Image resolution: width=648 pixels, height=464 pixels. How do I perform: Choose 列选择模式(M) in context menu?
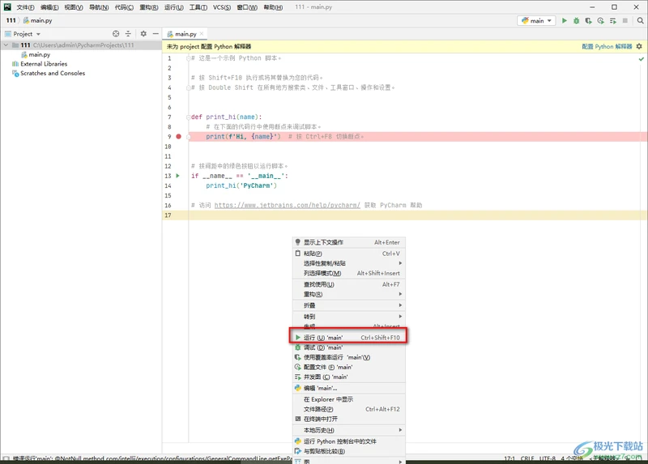pos(349,273)
